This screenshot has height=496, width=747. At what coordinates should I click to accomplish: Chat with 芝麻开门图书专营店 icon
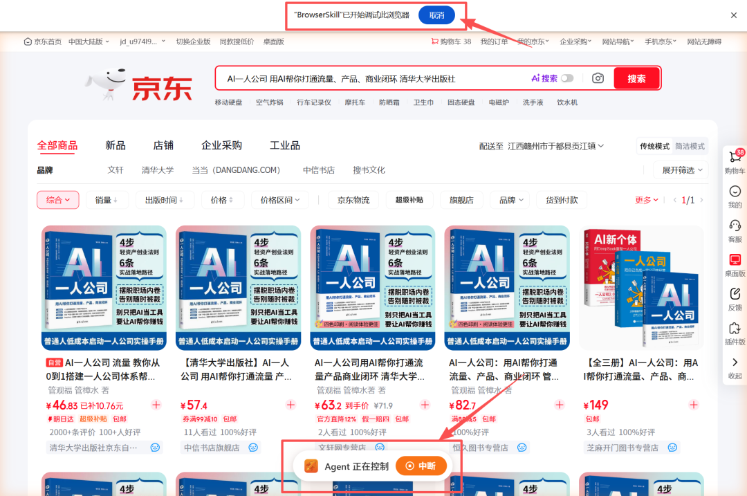673,448
